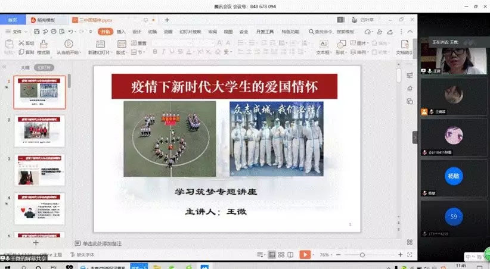490x269 pixels.
Task: Click the Print icon in quick access toolbar
Action: 54,32
